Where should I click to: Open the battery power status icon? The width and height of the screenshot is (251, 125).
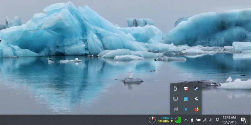tap(199, 120)
